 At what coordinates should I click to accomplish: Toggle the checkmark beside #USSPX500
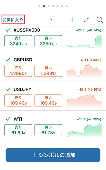point(8,30)
